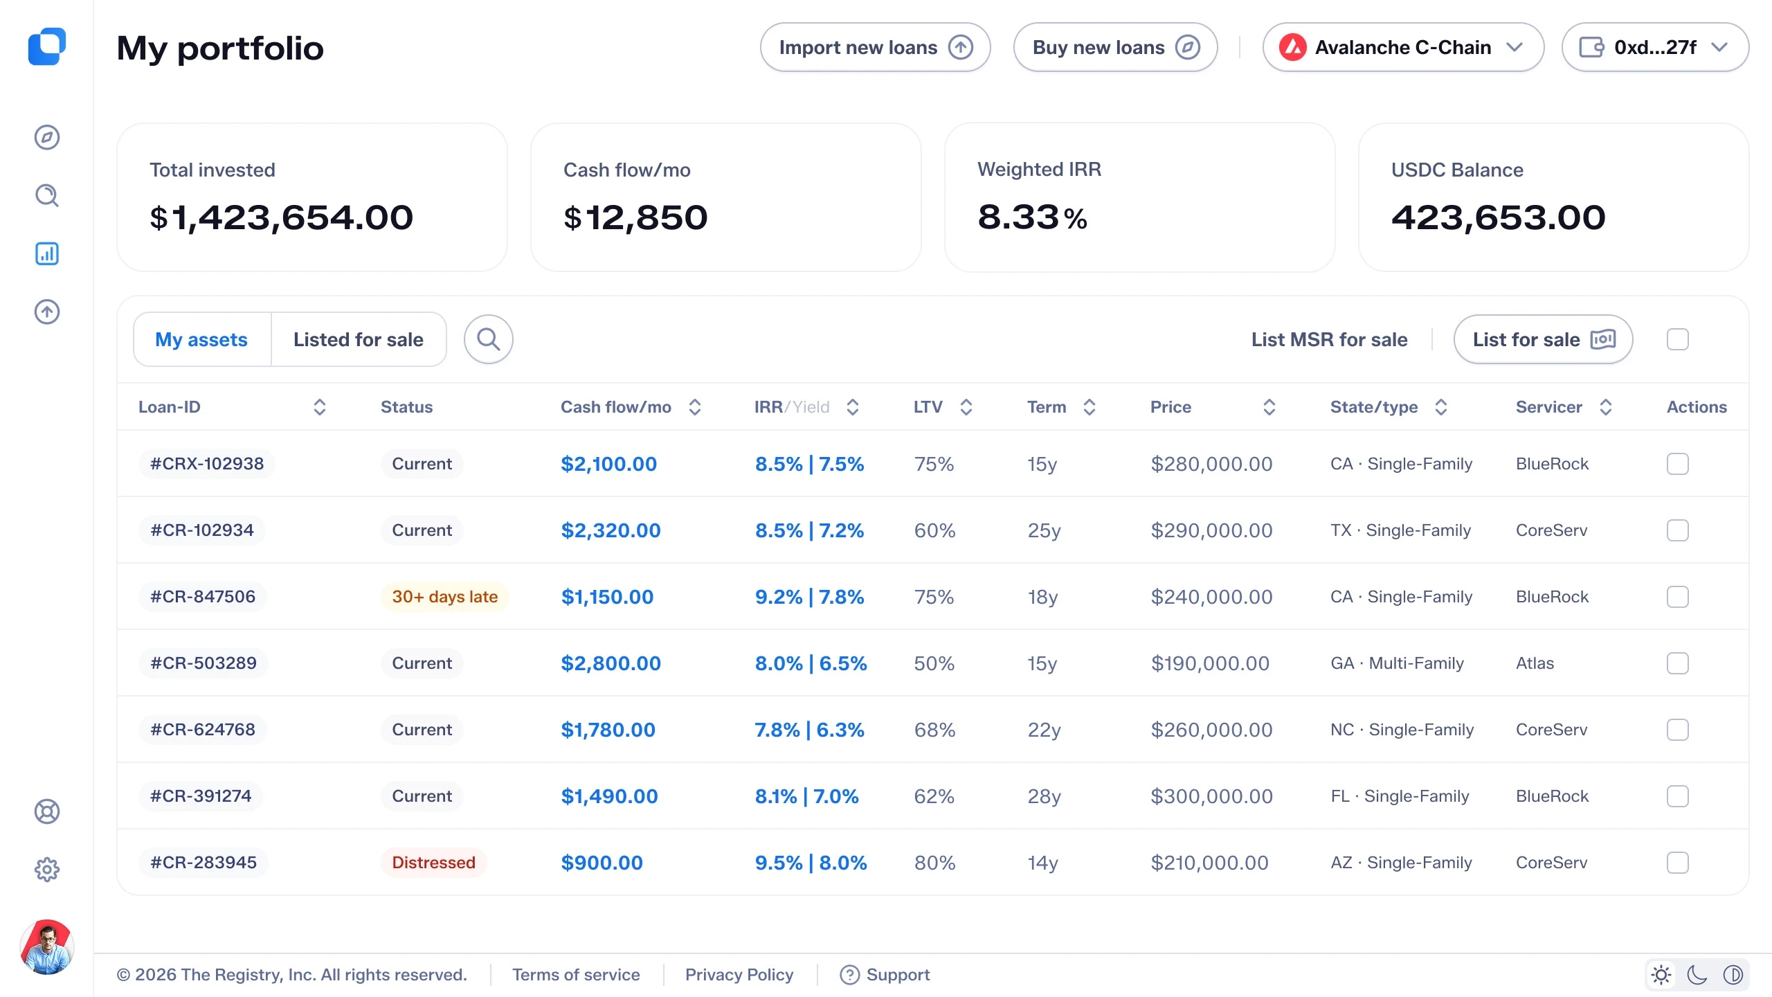Click the wallet icon next to 0xd...27f

tap(1592, 47)
